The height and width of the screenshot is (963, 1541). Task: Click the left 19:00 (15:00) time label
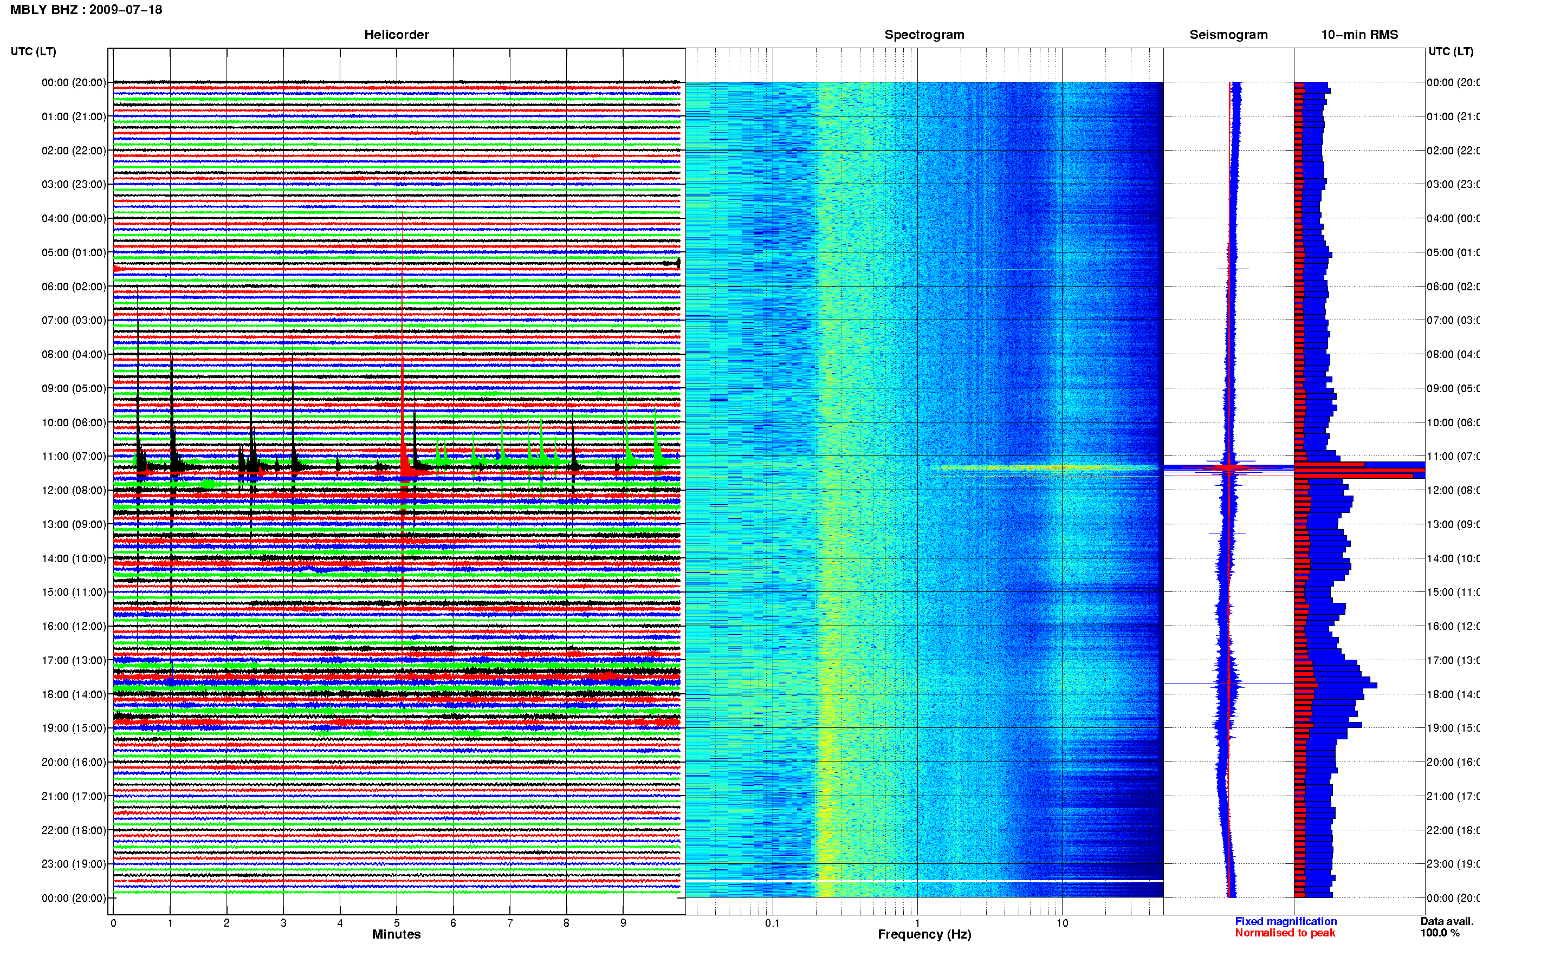point(74,728)
